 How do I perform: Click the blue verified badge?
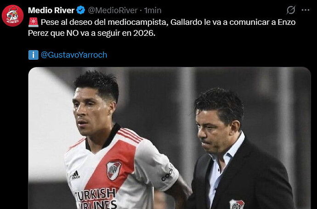pyautogui.click(x=81, y=10)
